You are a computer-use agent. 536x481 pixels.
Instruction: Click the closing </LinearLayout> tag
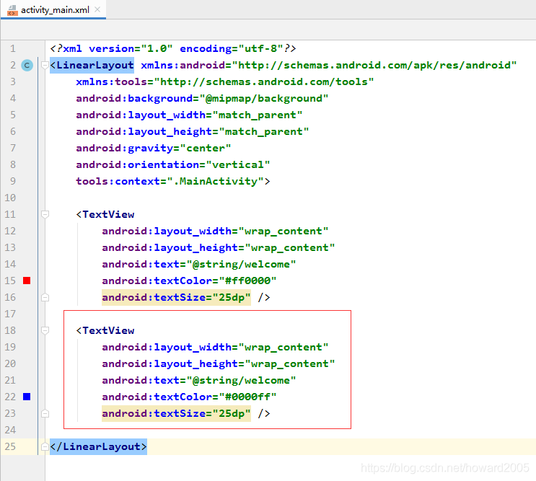pos(98,446)
